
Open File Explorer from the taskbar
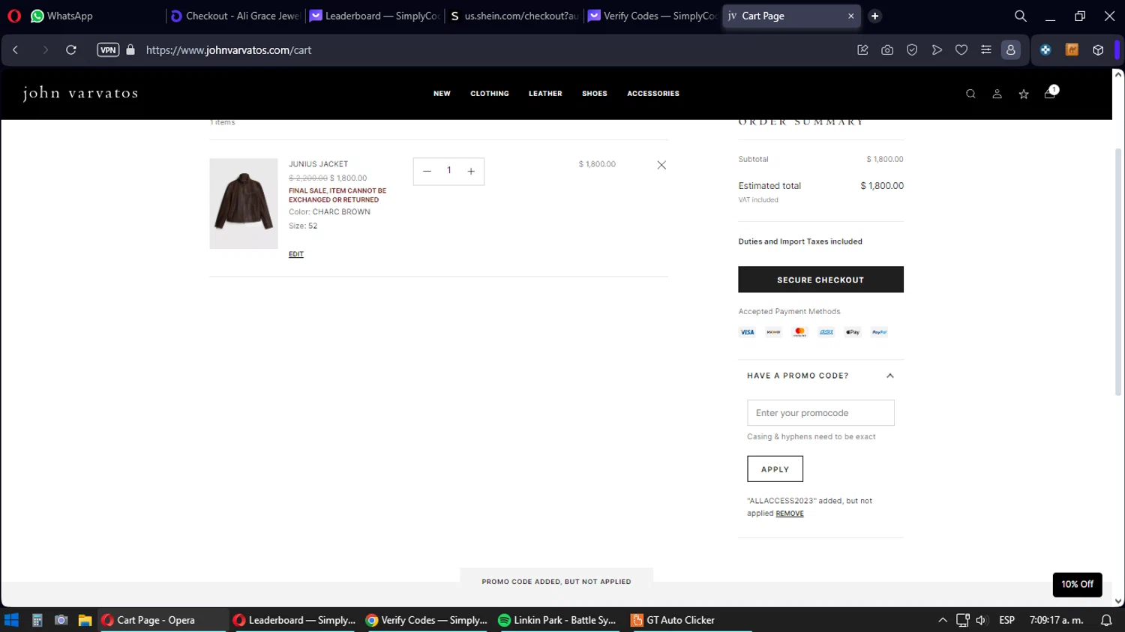85,620
